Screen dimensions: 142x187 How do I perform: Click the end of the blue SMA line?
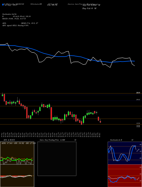tap(135, 61)
